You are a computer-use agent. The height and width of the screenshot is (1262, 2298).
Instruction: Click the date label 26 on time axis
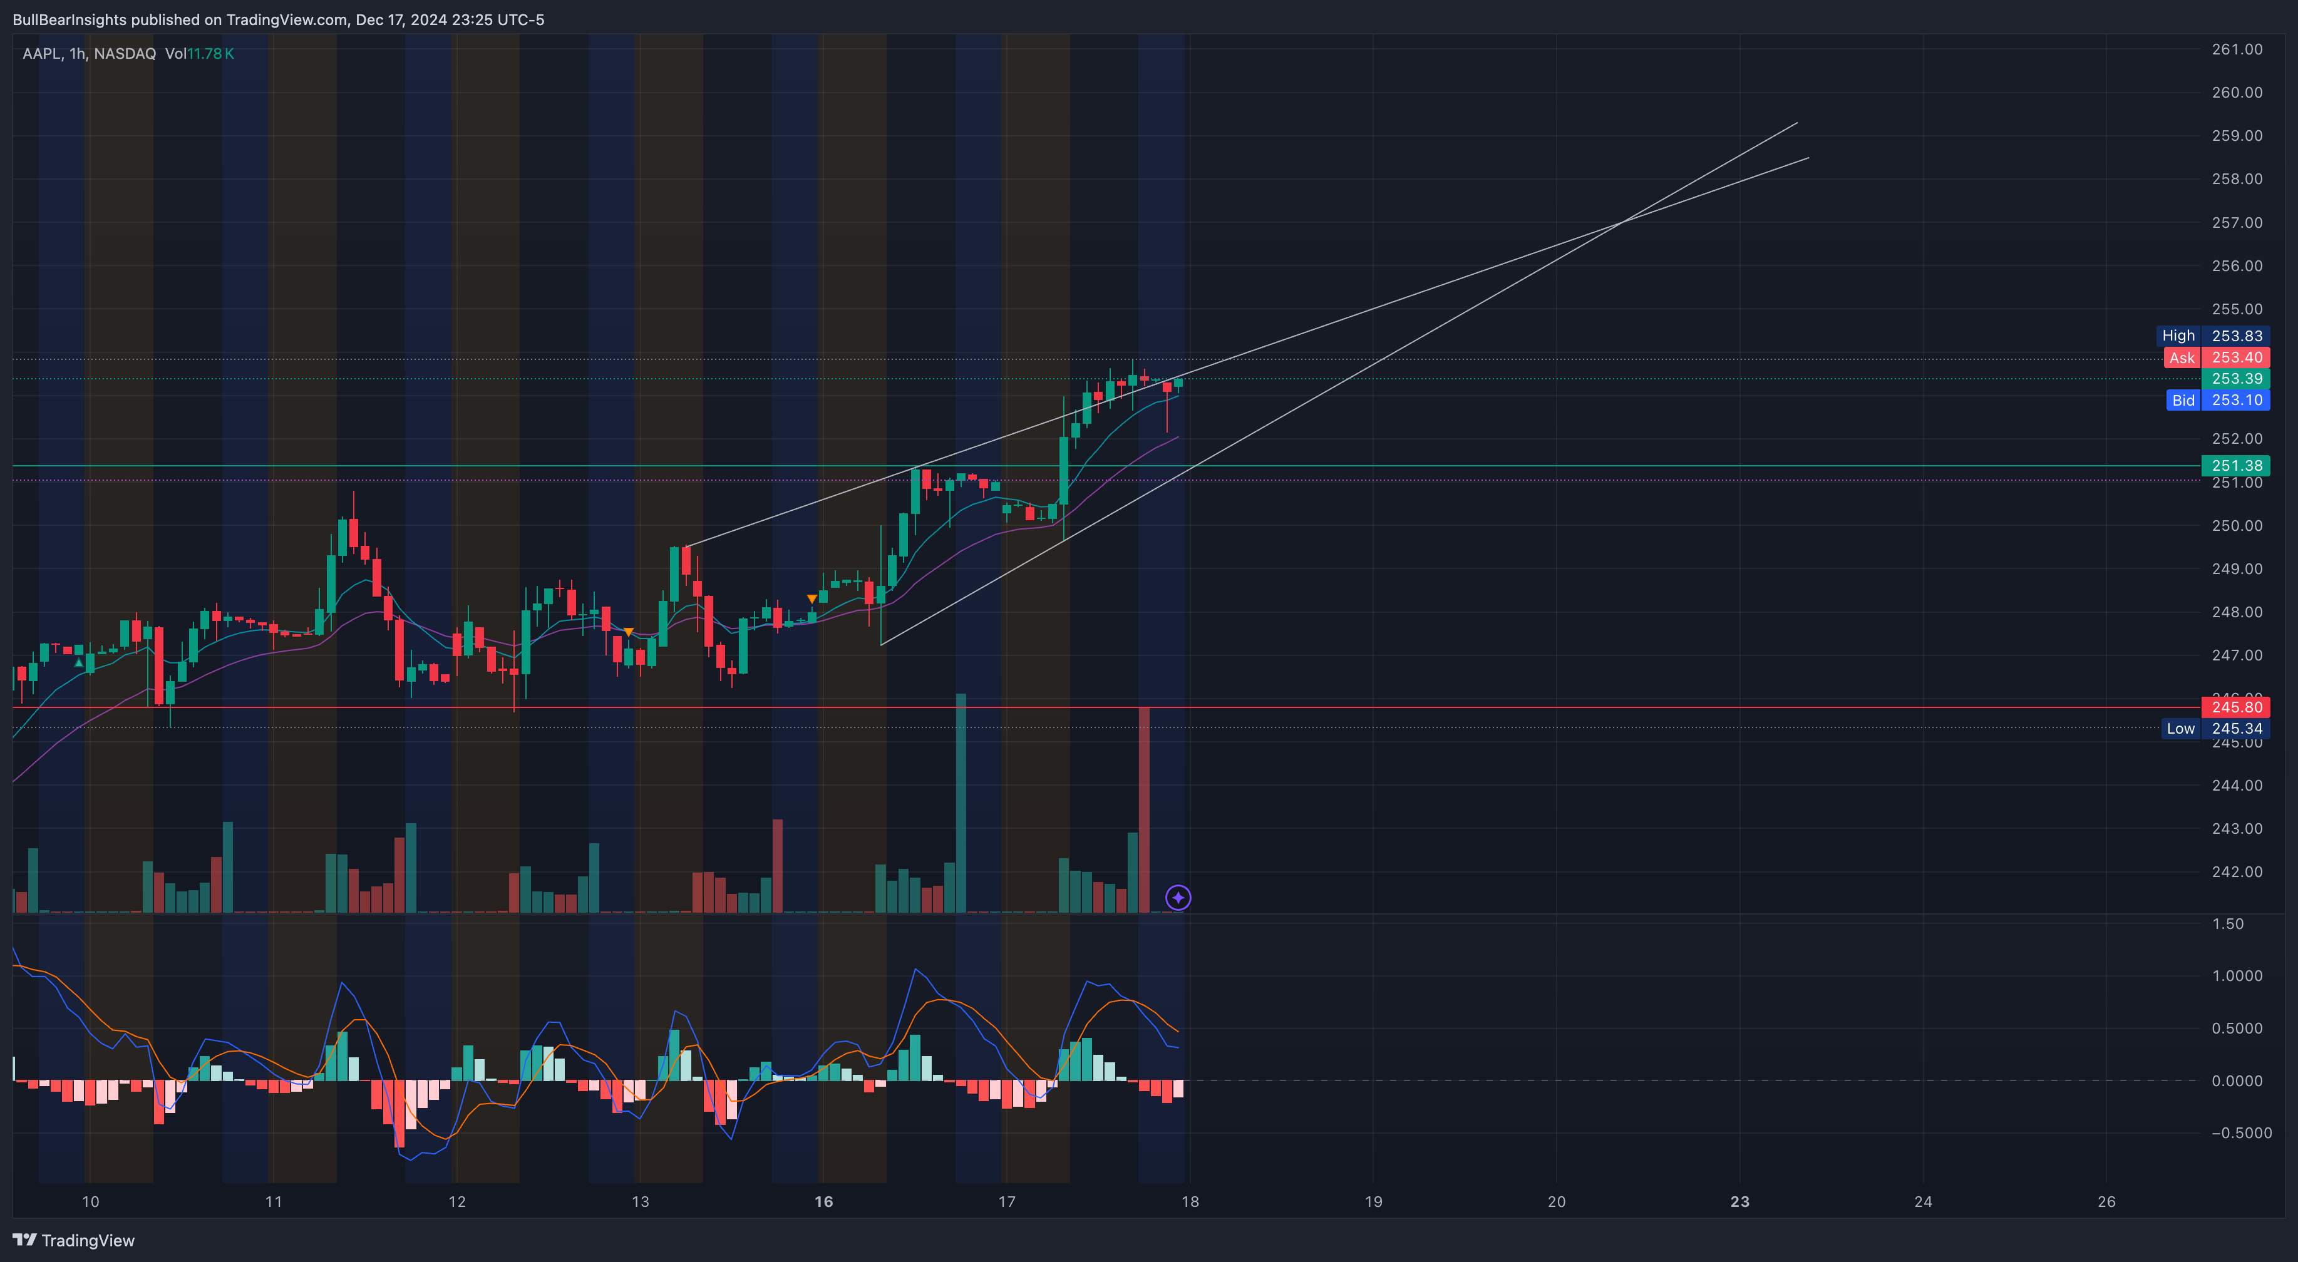point(2105,1201)
